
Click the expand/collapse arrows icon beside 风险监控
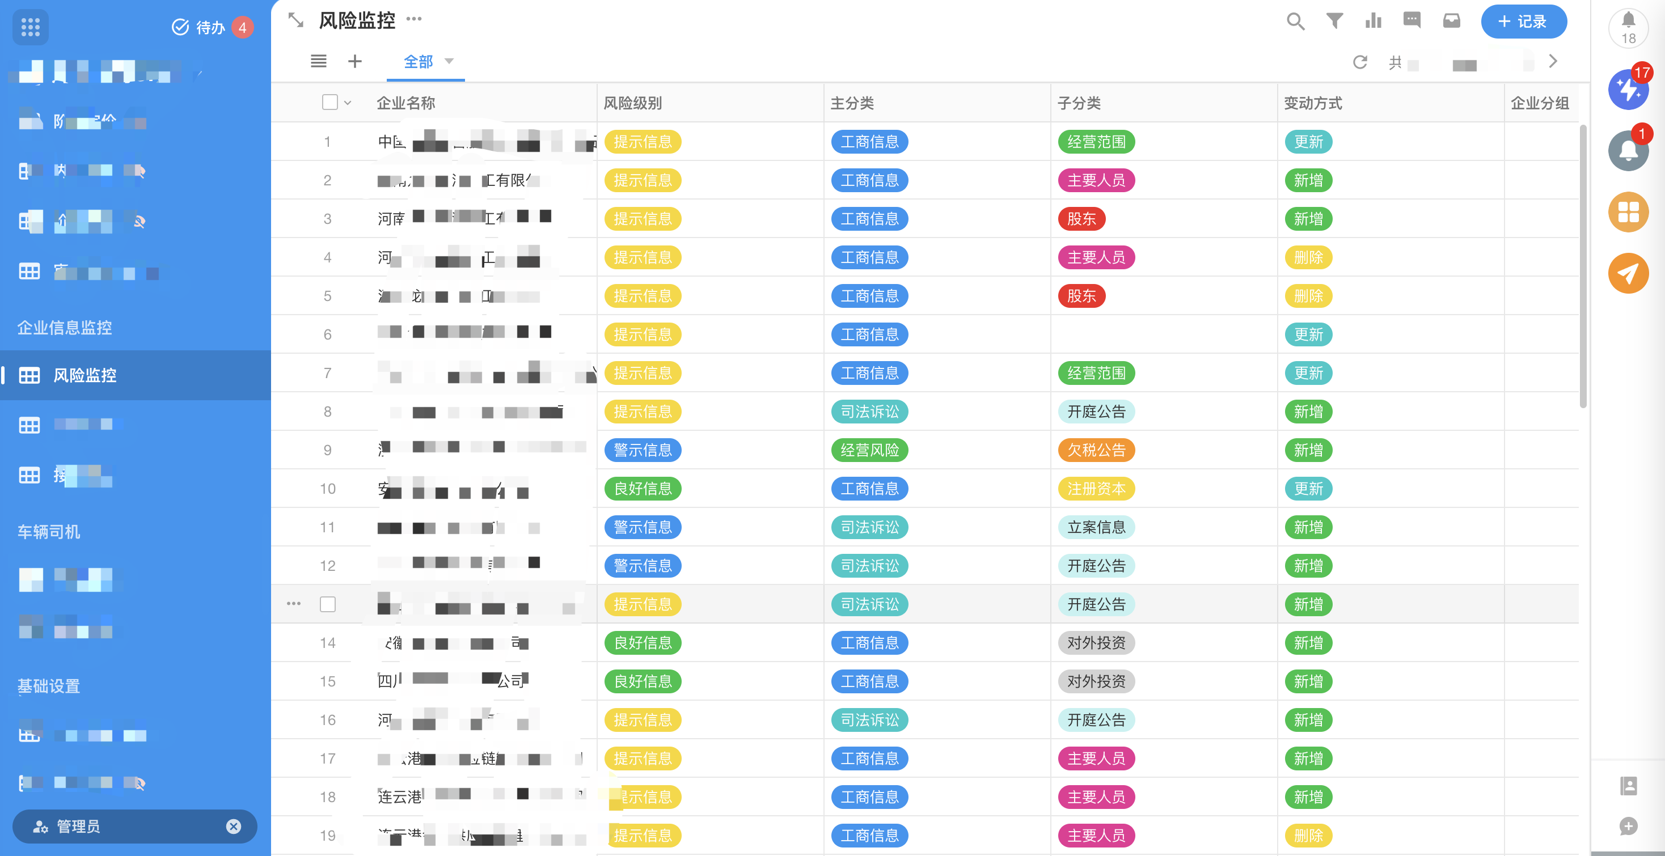click(x=296, y=20)
